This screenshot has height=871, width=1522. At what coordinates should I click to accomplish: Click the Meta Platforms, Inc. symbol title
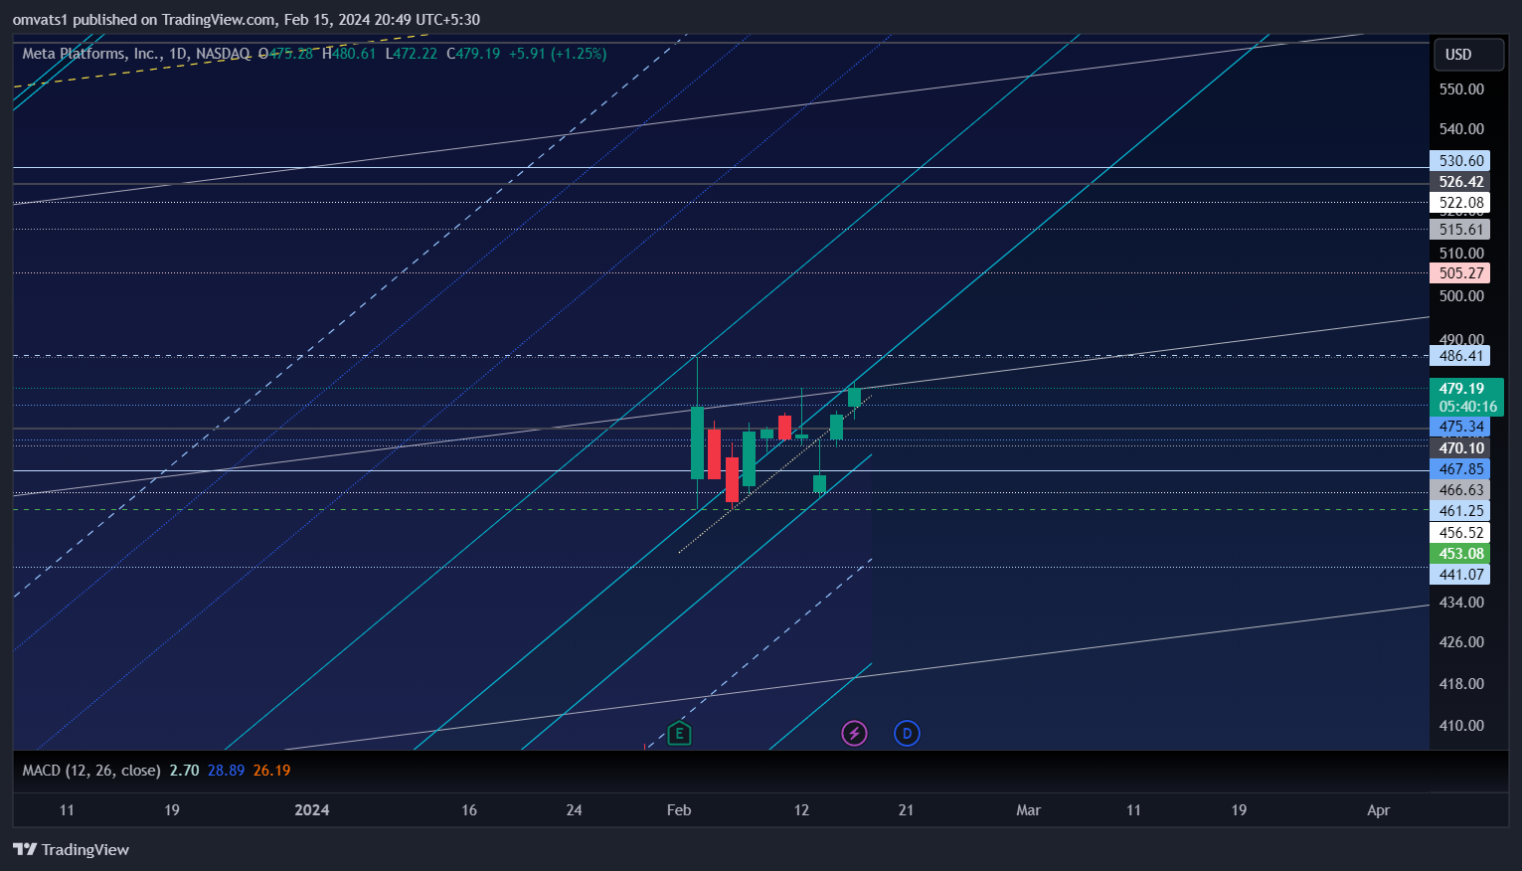[x=93, y=54]
